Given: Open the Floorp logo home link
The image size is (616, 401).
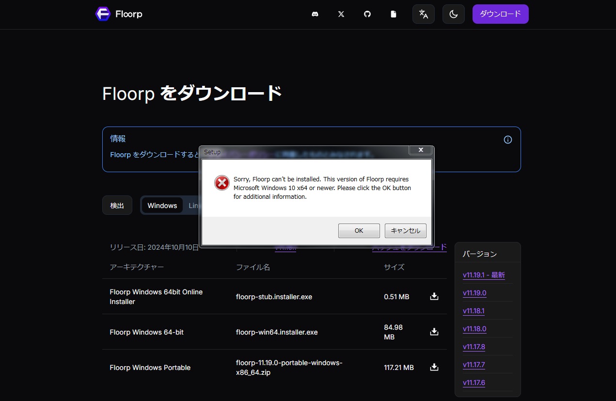Looking at the screenshot, I should tap(119, 14).
